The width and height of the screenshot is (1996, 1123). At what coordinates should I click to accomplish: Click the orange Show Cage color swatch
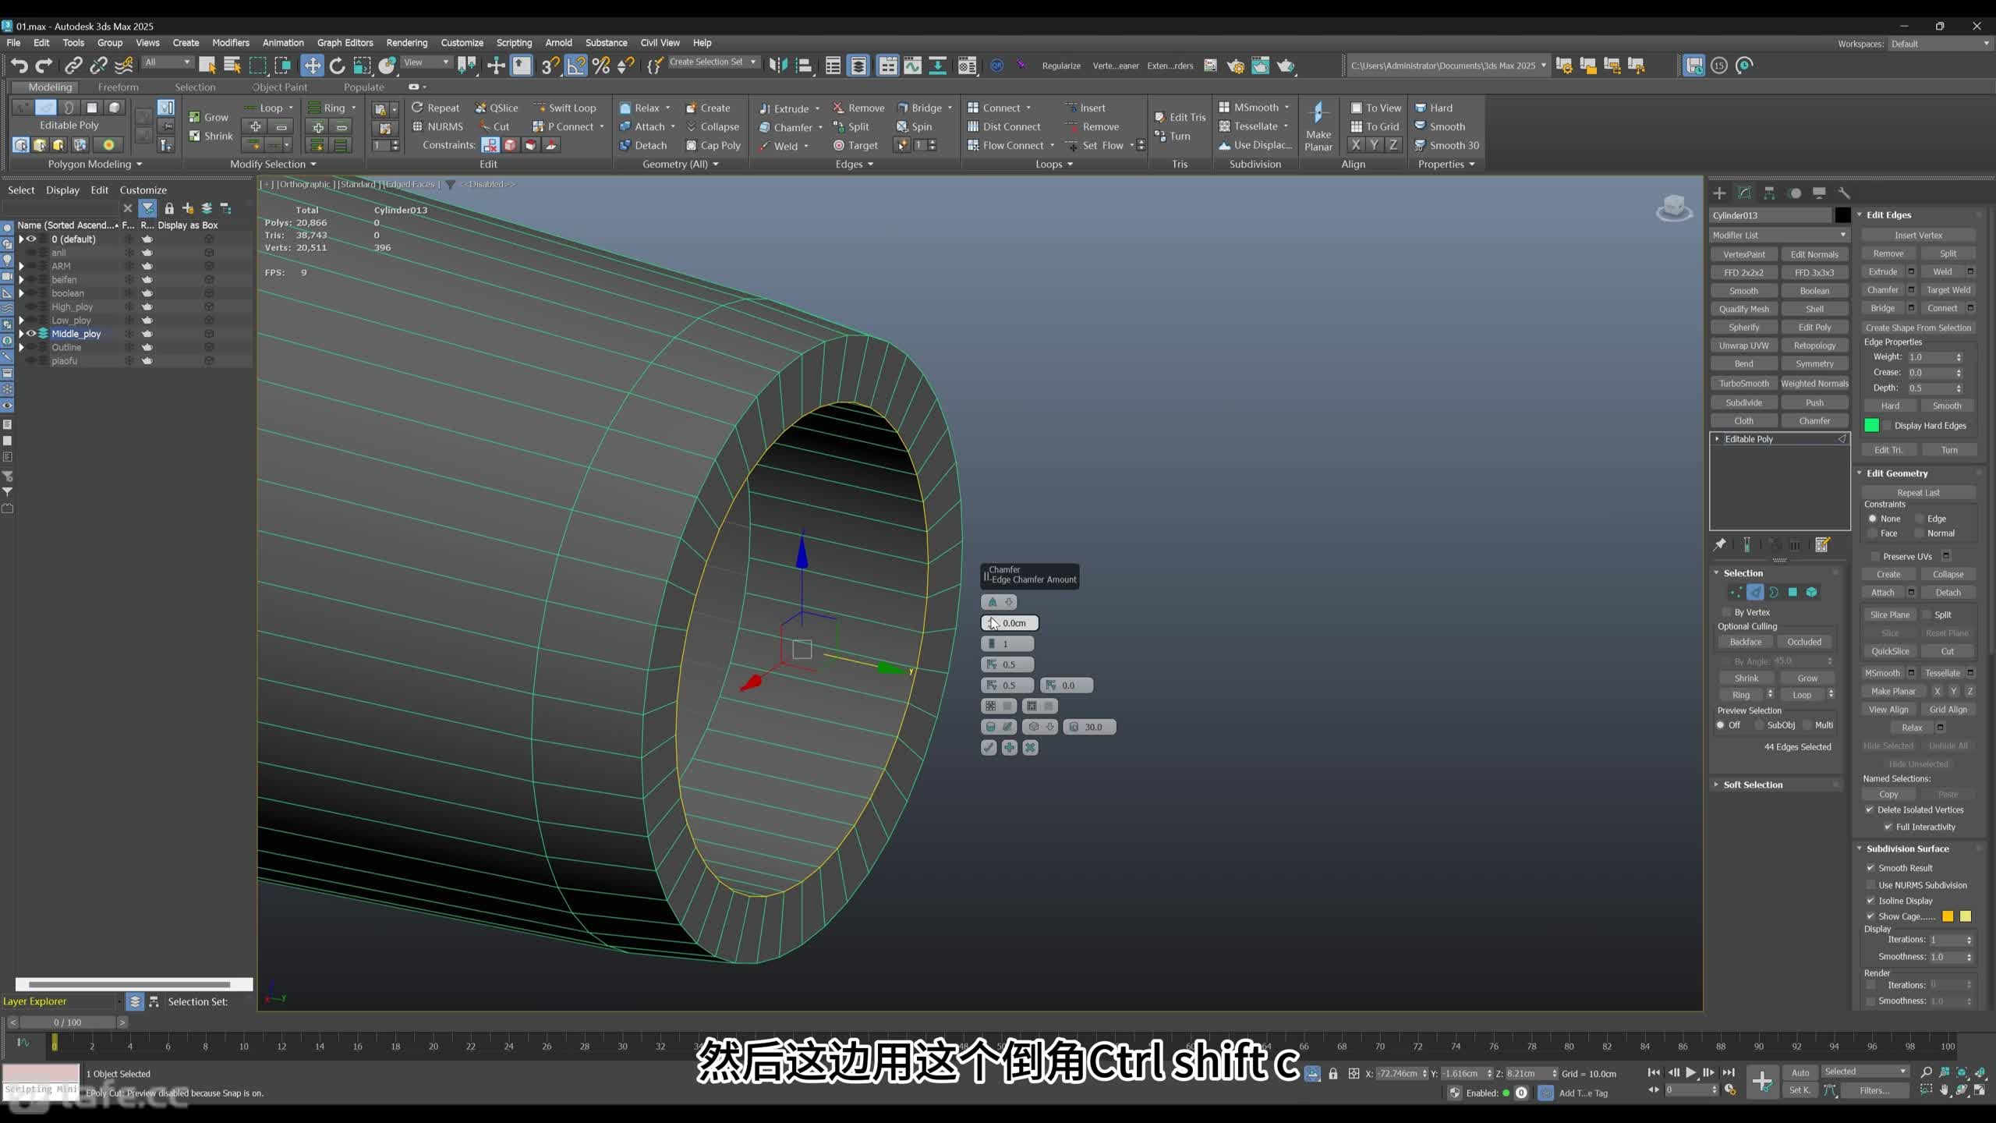1948,917
